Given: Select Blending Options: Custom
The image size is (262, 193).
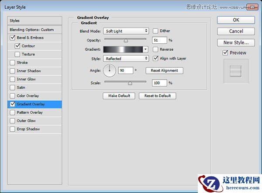Looking at the screenshot, I should point(34,30).
